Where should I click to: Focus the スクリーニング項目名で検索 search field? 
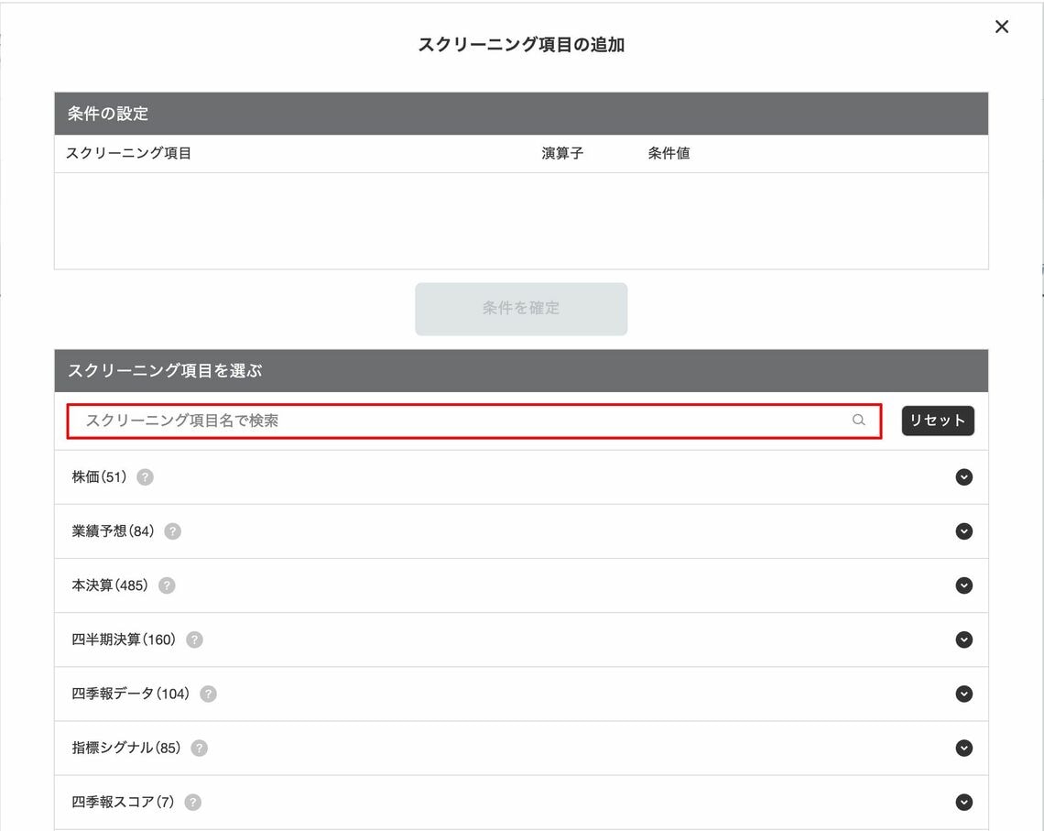474,421
